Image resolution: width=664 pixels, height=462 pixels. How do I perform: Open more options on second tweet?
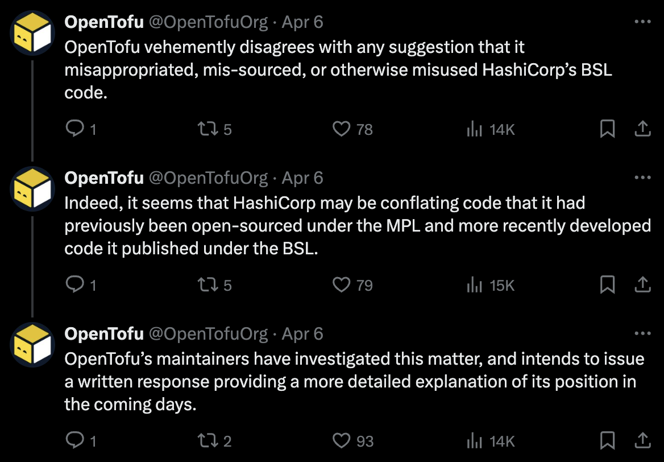point(642,178)
